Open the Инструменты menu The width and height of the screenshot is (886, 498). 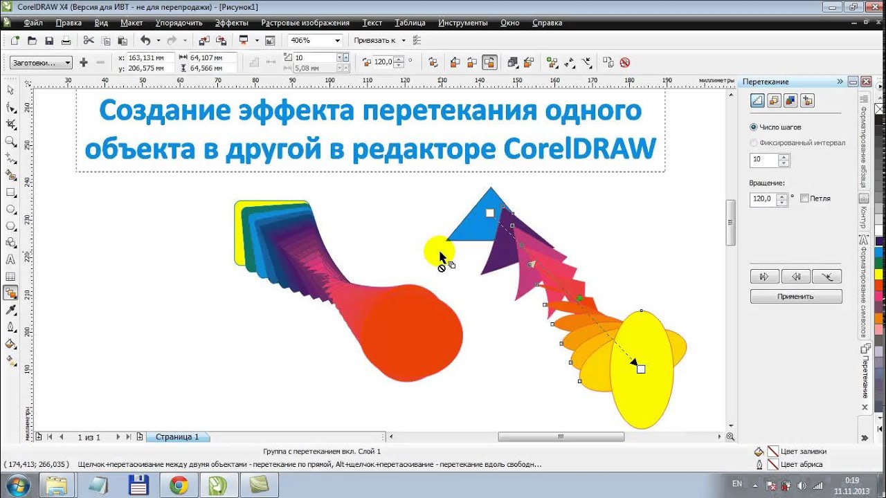pos(463,23)
